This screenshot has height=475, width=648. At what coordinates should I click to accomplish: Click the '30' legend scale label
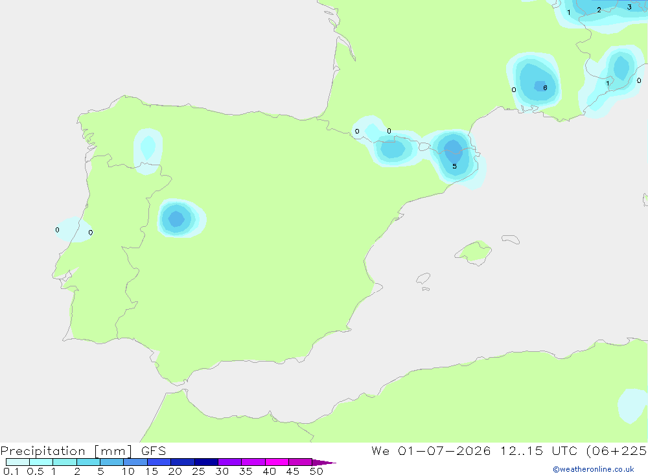click(222, 471)
